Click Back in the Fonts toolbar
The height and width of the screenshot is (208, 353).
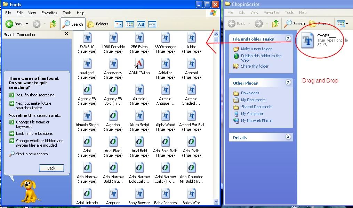14,24
